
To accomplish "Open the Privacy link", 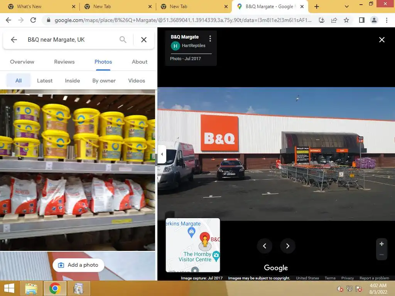I will 348,278.
